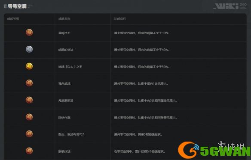Select achievement name in the 30枚 row
This screenshot has width=251, height=160.
click(64, 33)
